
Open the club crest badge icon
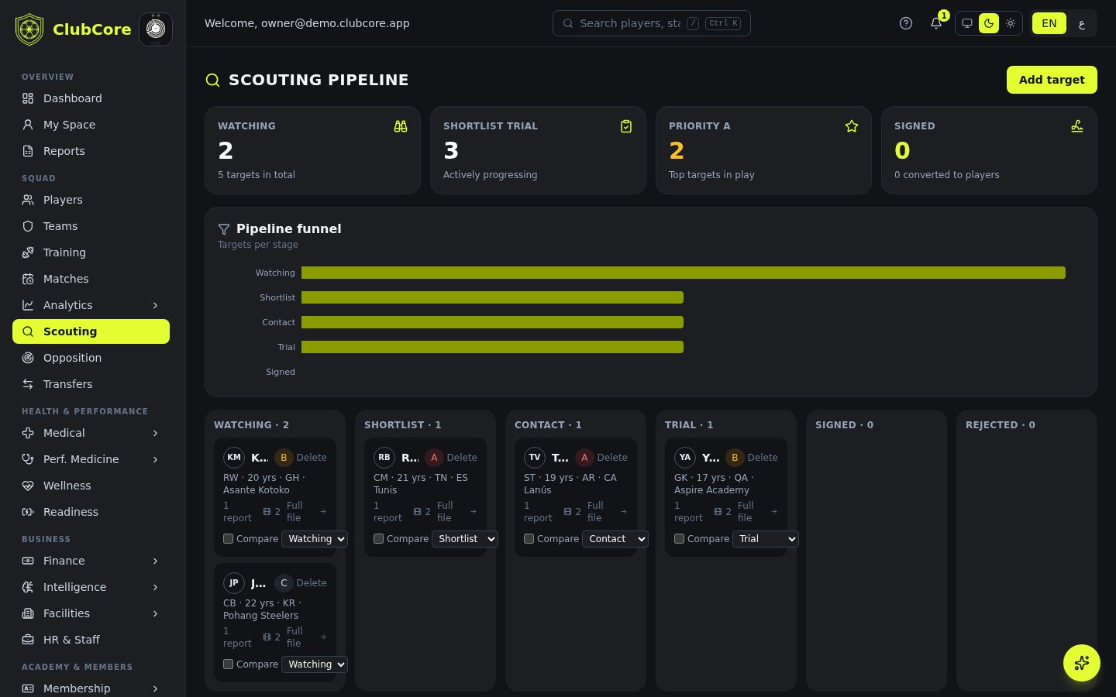pyautogui.click(x=156, y=29)
